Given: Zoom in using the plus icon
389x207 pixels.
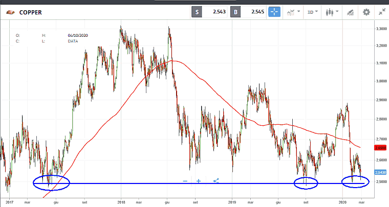Looking at the screenshot, I should (x=199, y=180).
